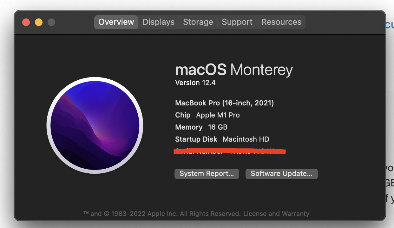Click the Macintosh HD startup disk name
Screen dimensions: 394x228
(x=246, y=139)
